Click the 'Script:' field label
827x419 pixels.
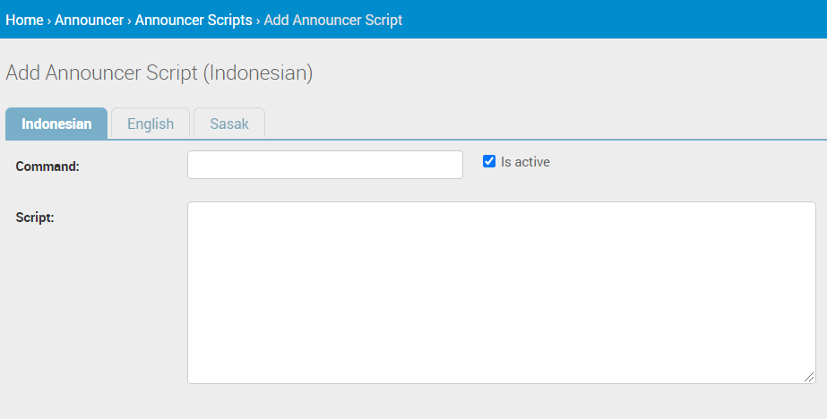pos(35,217)
